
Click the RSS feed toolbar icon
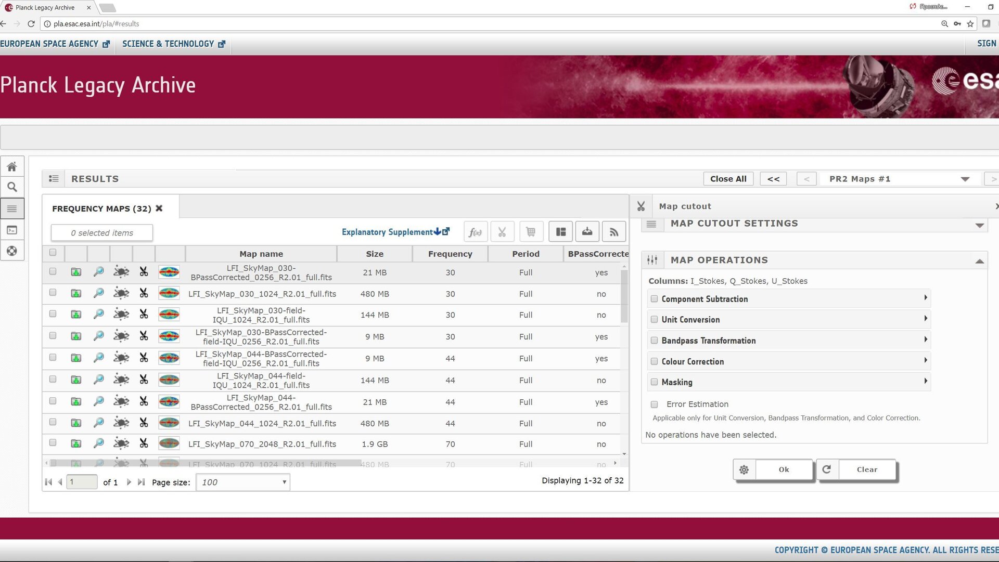tap(614, 232)
